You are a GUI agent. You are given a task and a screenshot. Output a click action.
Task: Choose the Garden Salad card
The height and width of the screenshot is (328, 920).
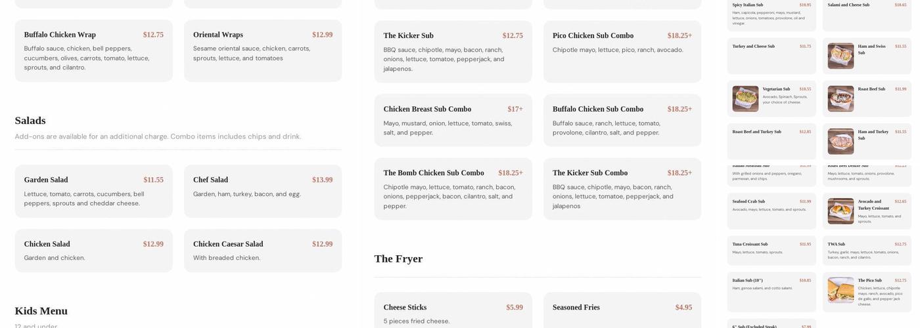[94, 192]
